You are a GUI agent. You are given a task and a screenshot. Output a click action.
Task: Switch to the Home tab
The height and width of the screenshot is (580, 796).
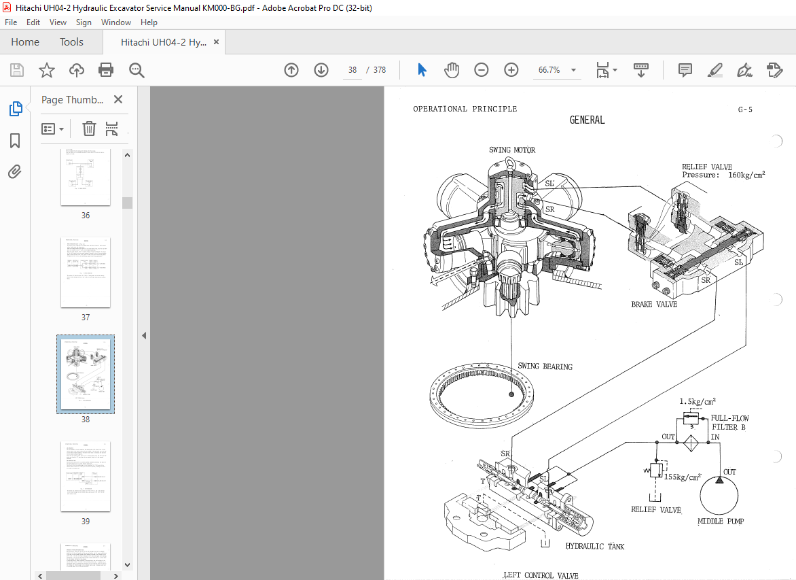(25, 42)
